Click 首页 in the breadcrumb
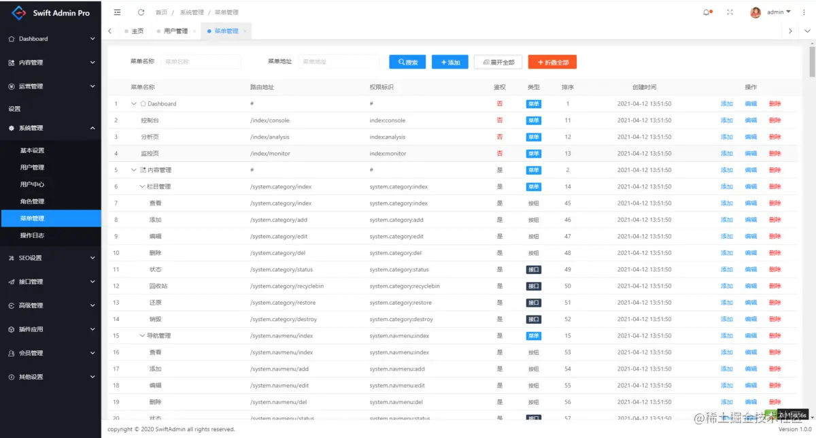Viewport: 816px width, 438px height. [x=161, y=12]
